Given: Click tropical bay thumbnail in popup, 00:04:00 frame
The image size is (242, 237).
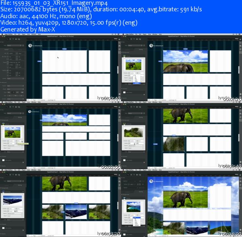Looking at the screenshot, I should click(134, 207).
